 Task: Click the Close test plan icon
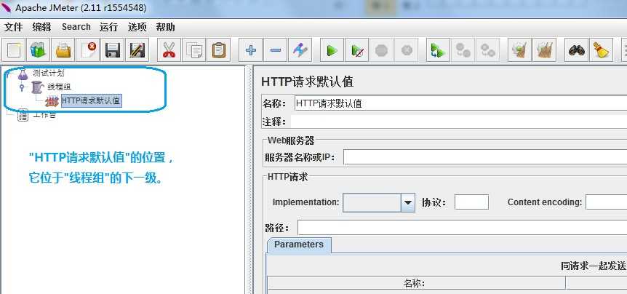[x=88, y=50]
